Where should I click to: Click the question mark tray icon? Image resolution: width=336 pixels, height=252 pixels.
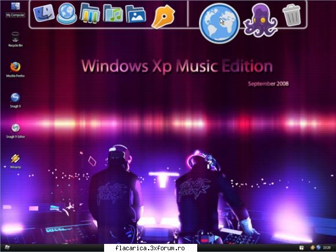(x=301, y=248)
